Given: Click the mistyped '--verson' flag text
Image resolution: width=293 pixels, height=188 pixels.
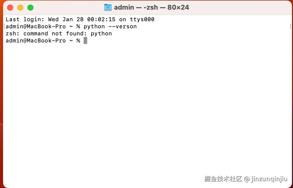Looking at the screenshot, I should [123, 27].
